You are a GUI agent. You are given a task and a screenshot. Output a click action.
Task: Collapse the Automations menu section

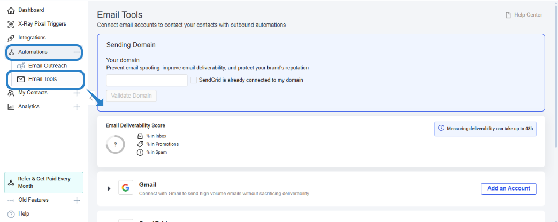[77, 52]
